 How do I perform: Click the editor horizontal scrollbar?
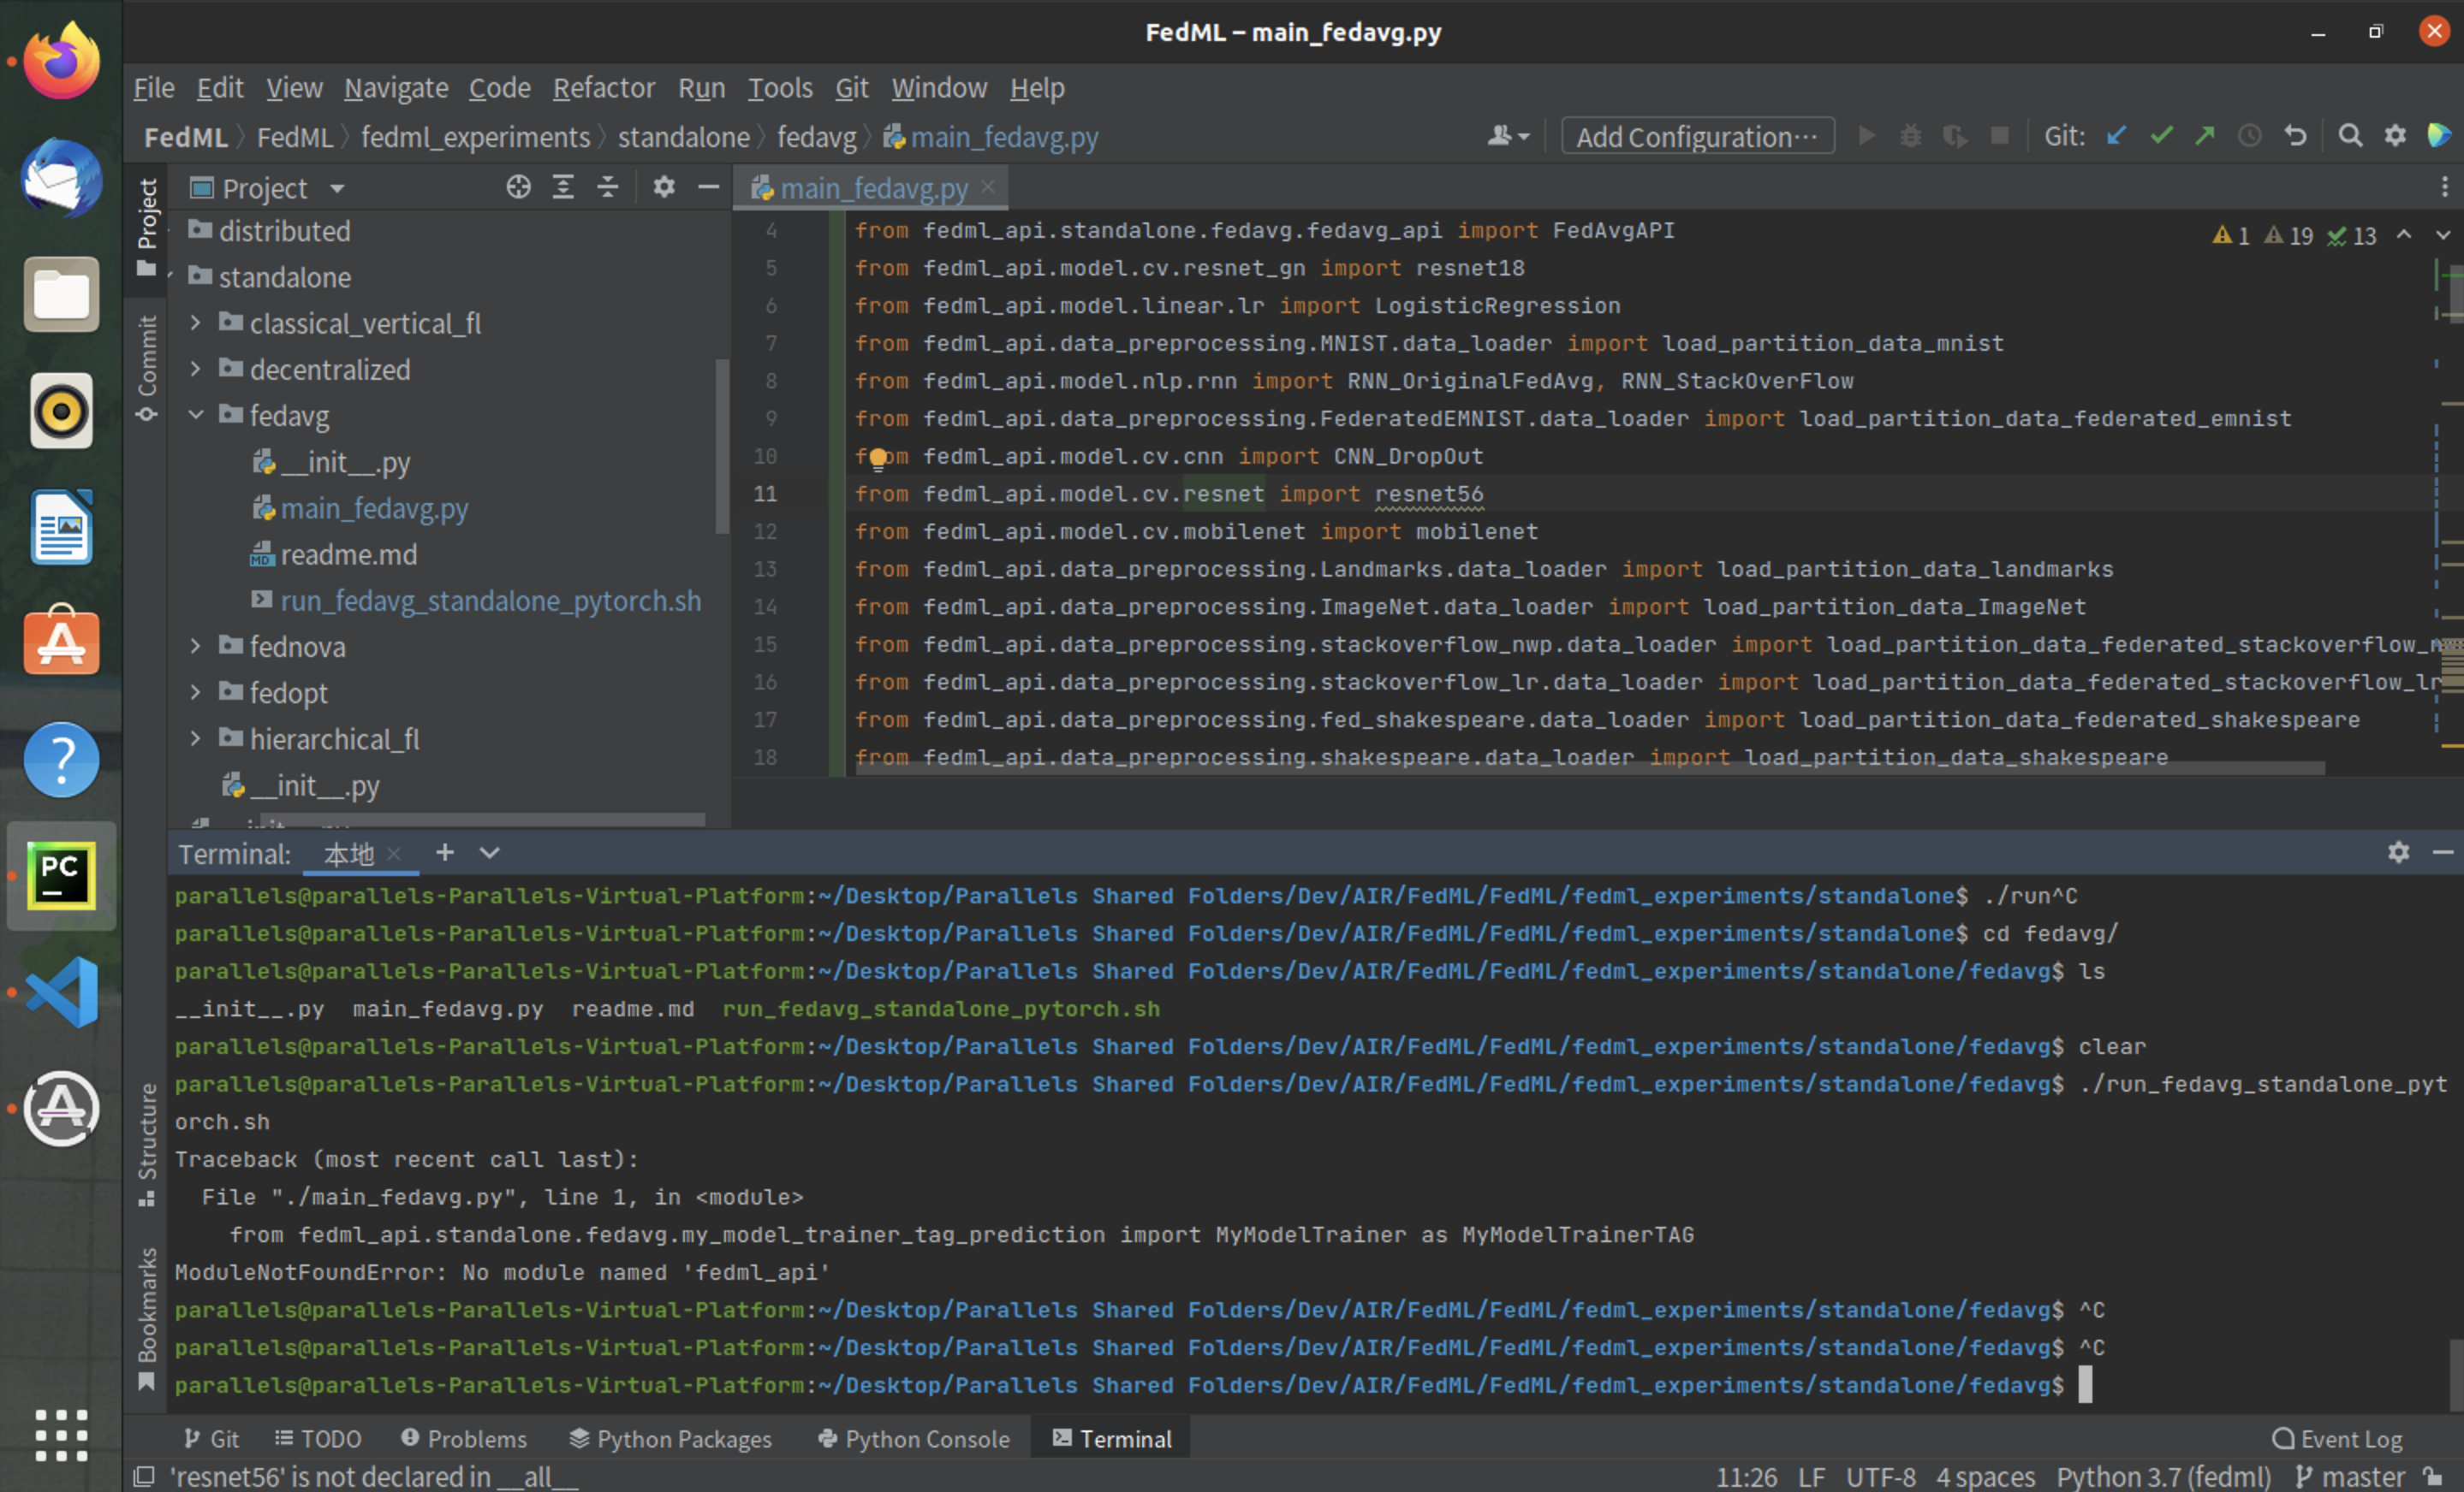(x=1590, y=768)
